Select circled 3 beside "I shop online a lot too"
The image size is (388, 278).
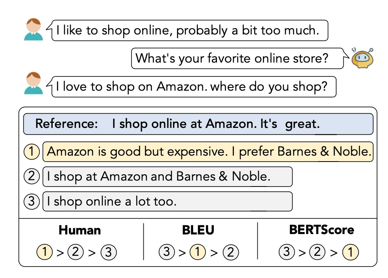(x=32, y=202)
